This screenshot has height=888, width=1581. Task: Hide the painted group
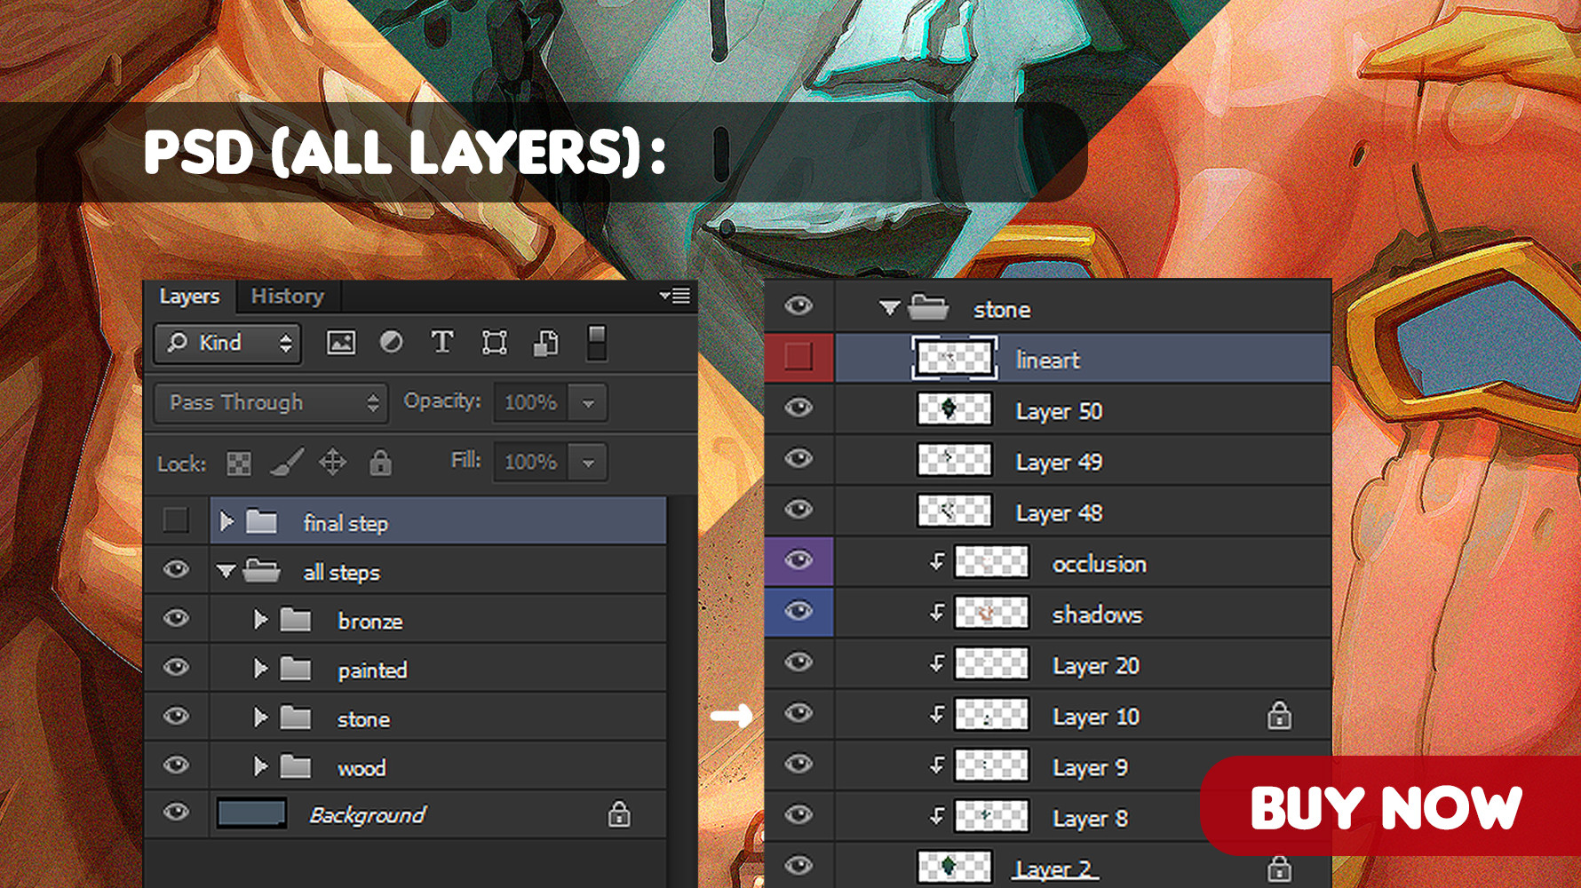tap(176, 667)
